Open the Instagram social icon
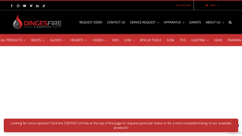Screen dimensions: 242x136 [x=18, y=6]
